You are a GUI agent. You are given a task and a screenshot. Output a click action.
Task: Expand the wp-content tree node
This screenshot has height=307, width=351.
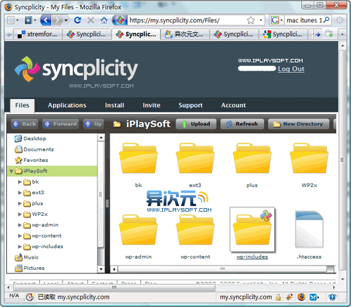tap(20, 236)
